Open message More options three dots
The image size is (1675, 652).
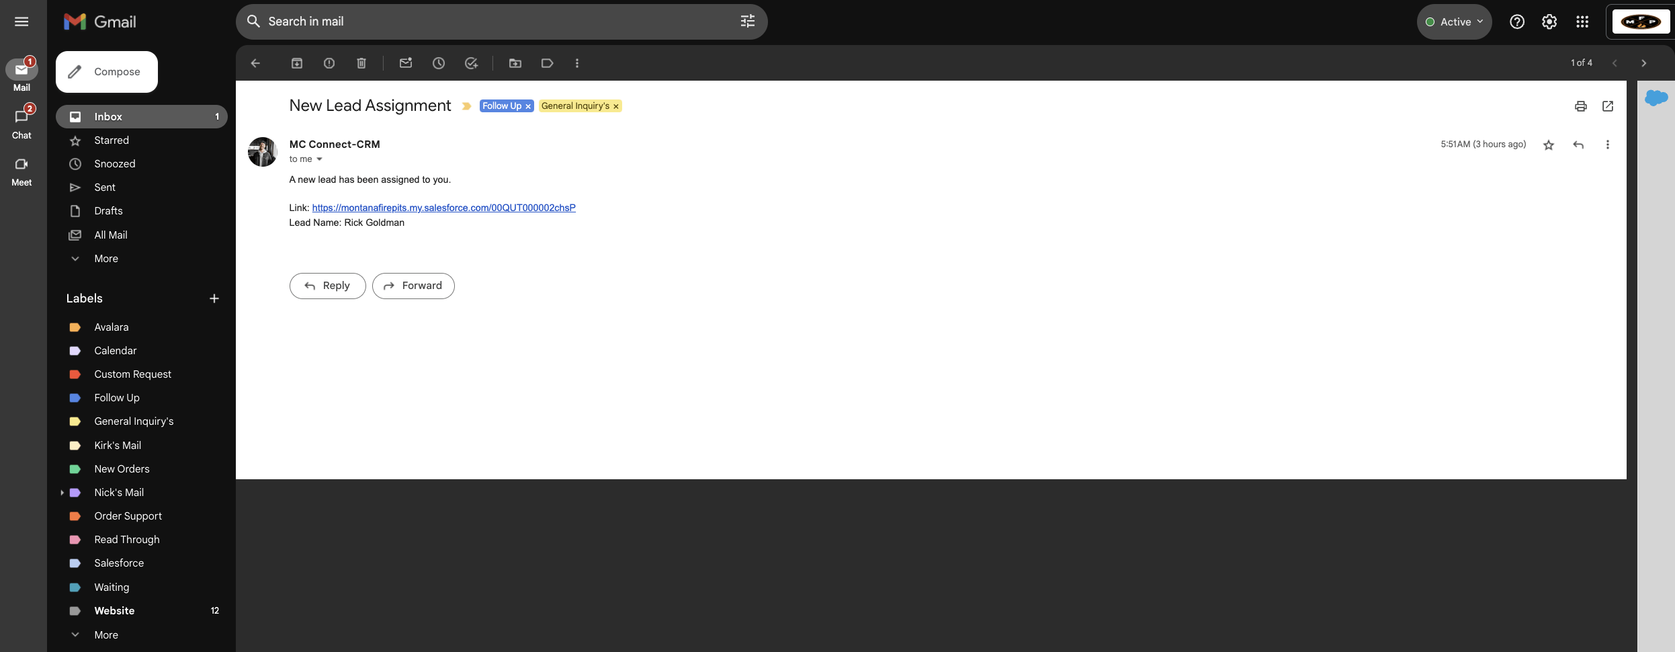coord(1608,145)
